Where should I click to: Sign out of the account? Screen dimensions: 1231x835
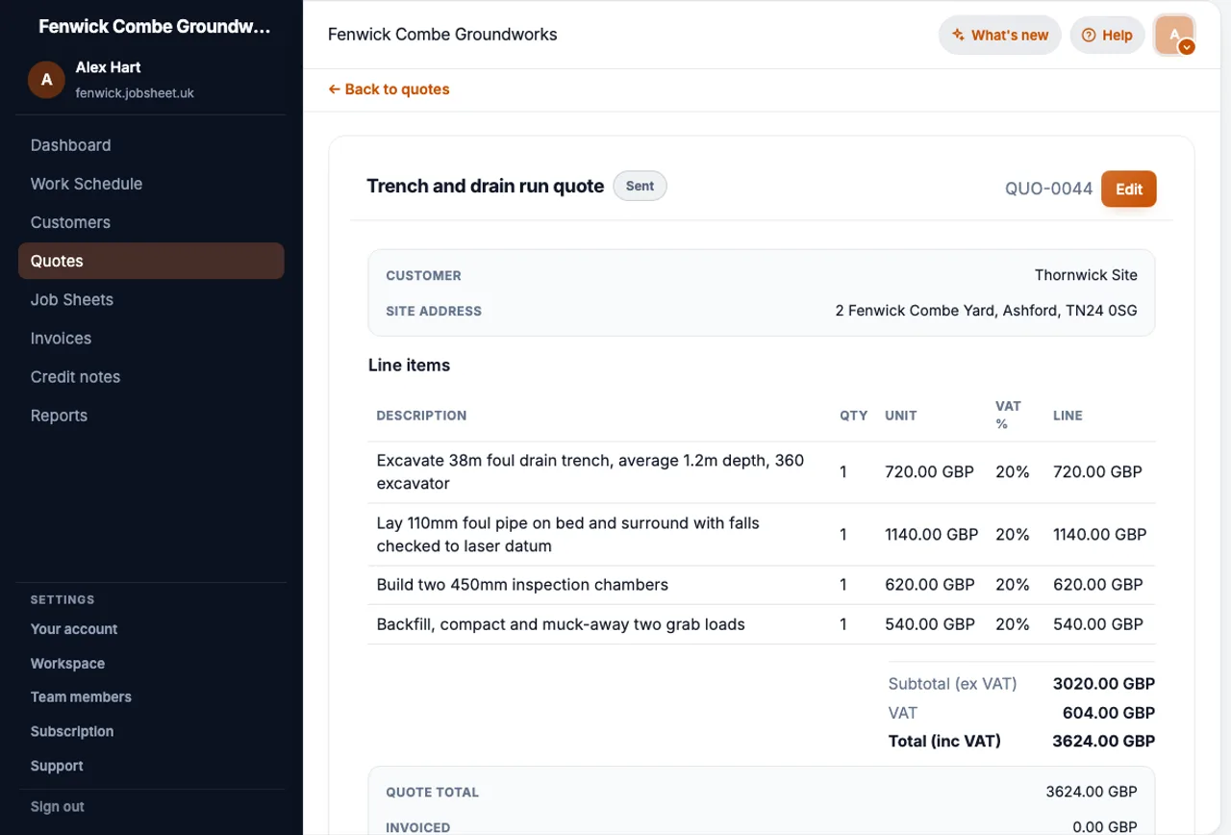point(58,807)
